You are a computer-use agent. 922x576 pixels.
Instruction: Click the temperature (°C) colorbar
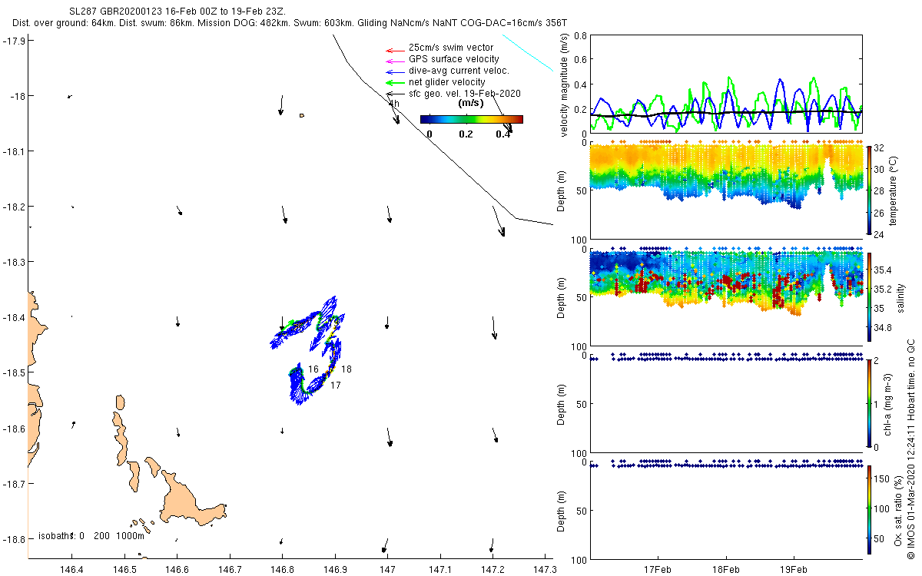[x=869, y=189]
